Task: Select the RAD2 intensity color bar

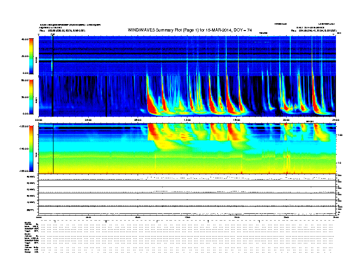Action: (x=31, y=56)
